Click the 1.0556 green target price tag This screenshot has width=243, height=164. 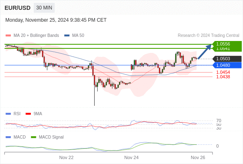227,44
